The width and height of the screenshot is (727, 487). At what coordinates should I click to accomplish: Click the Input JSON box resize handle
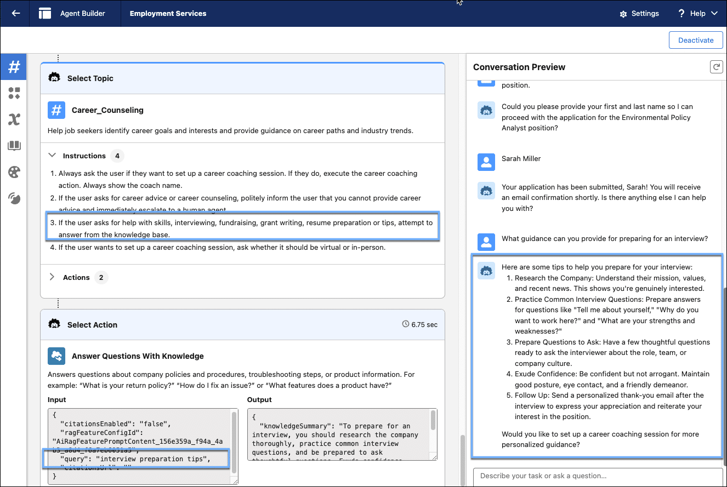(235, 482)
